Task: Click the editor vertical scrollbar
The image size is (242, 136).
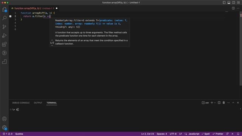Action: (x=240, y=49)
